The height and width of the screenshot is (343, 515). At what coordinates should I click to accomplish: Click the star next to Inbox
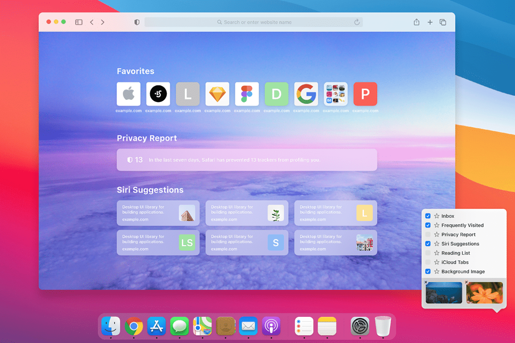pyautogui.click(x=437, y=216)
